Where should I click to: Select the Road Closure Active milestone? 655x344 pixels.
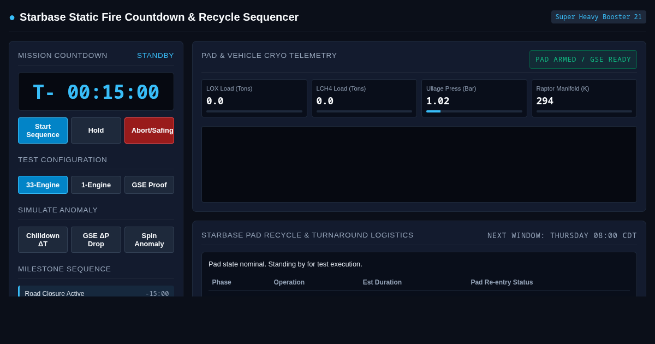96,292
